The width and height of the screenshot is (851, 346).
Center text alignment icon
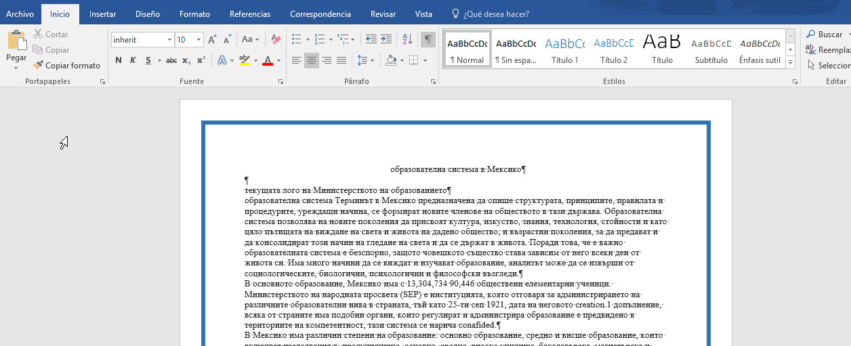(x=312, y=60)
